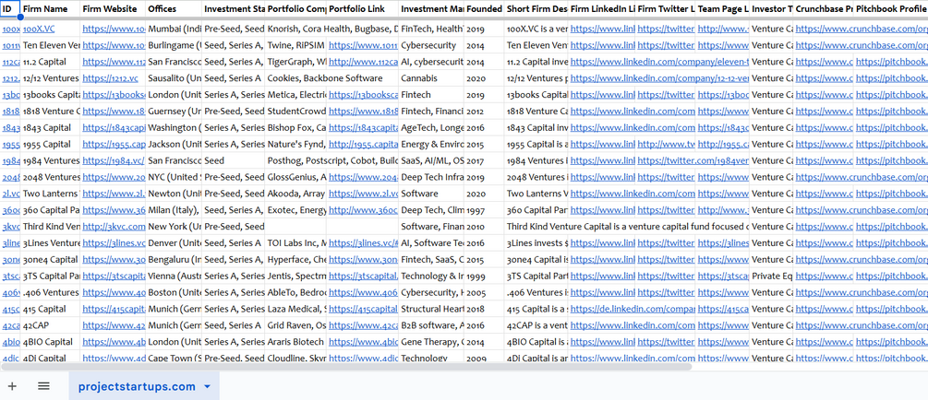This screenshot has width=928, height=400.
Task: Select the .406 Ventures name cell
Action: (51, 292)
